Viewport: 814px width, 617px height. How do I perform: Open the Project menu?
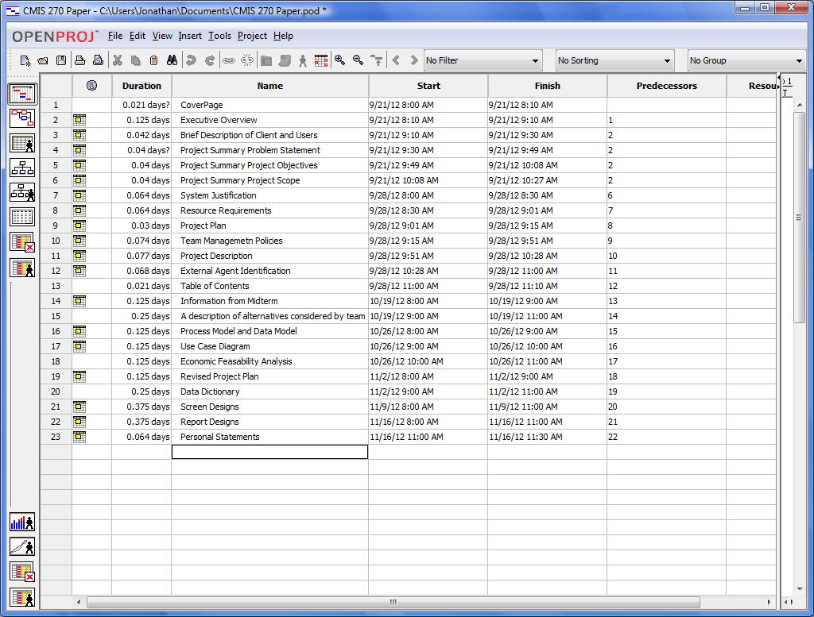click(x=252, y=36)
